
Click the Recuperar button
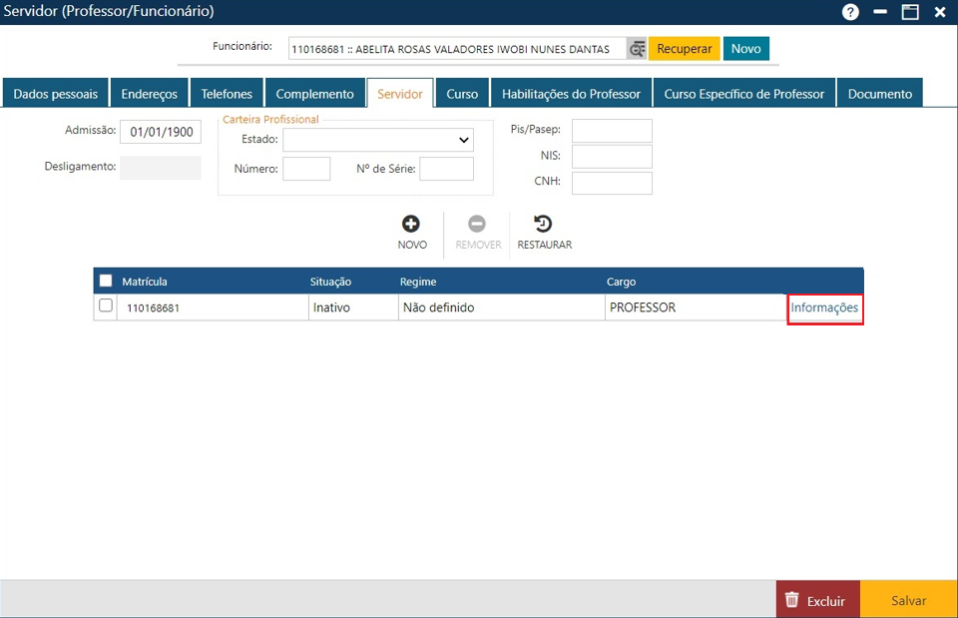tap(685, 49)
